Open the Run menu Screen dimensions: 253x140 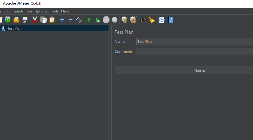tap(29, 11)
